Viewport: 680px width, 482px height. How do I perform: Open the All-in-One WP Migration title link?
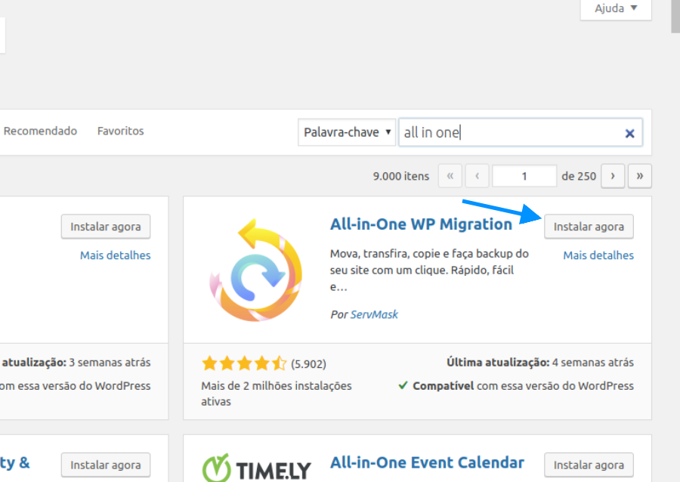click(x=421, y=224)
